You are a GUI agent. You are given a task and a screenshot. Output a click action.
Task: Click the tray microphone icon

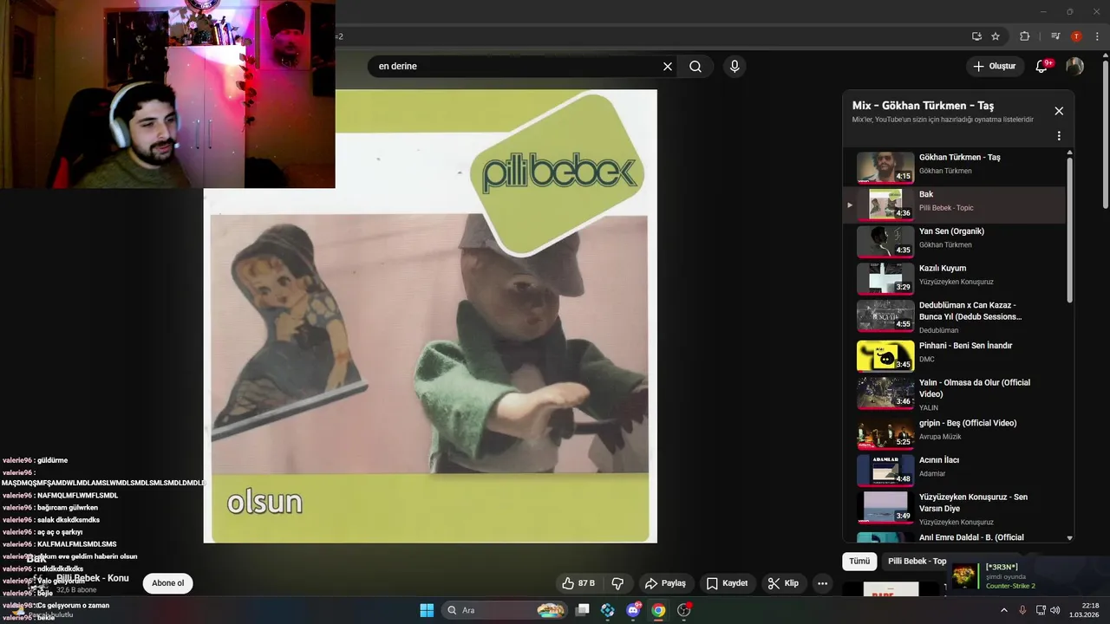1022,610
